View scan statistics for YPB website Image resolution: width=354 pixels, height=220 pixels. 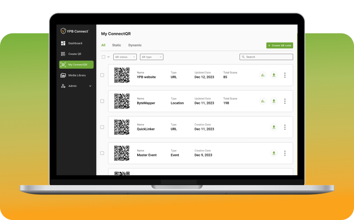point(263,75)
